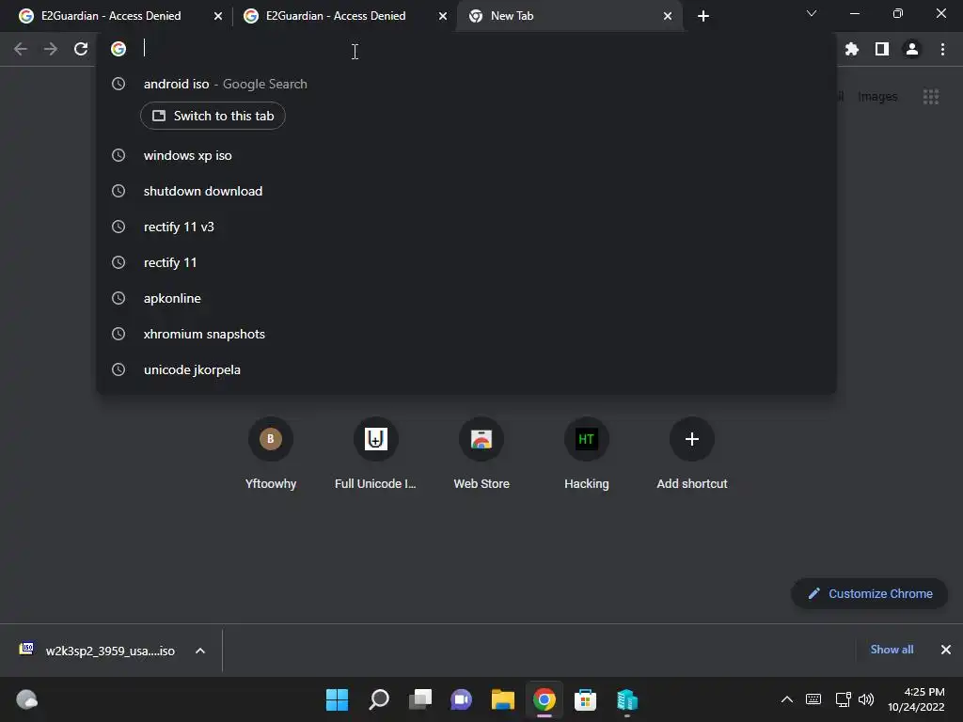Open the downloaded w2k3sp2_usa iso file

tap(98, 651)
